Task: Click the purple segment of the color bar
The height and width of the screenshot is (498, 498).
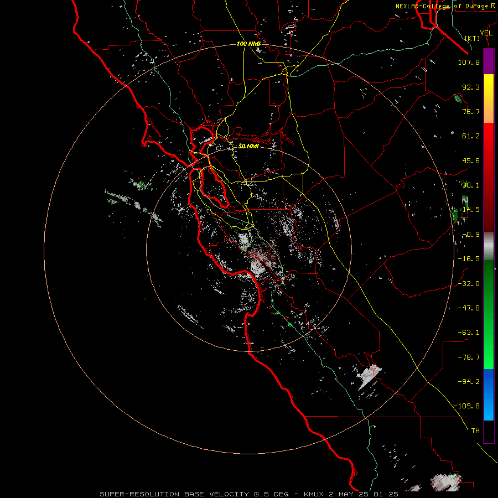Action: point(489,62)
